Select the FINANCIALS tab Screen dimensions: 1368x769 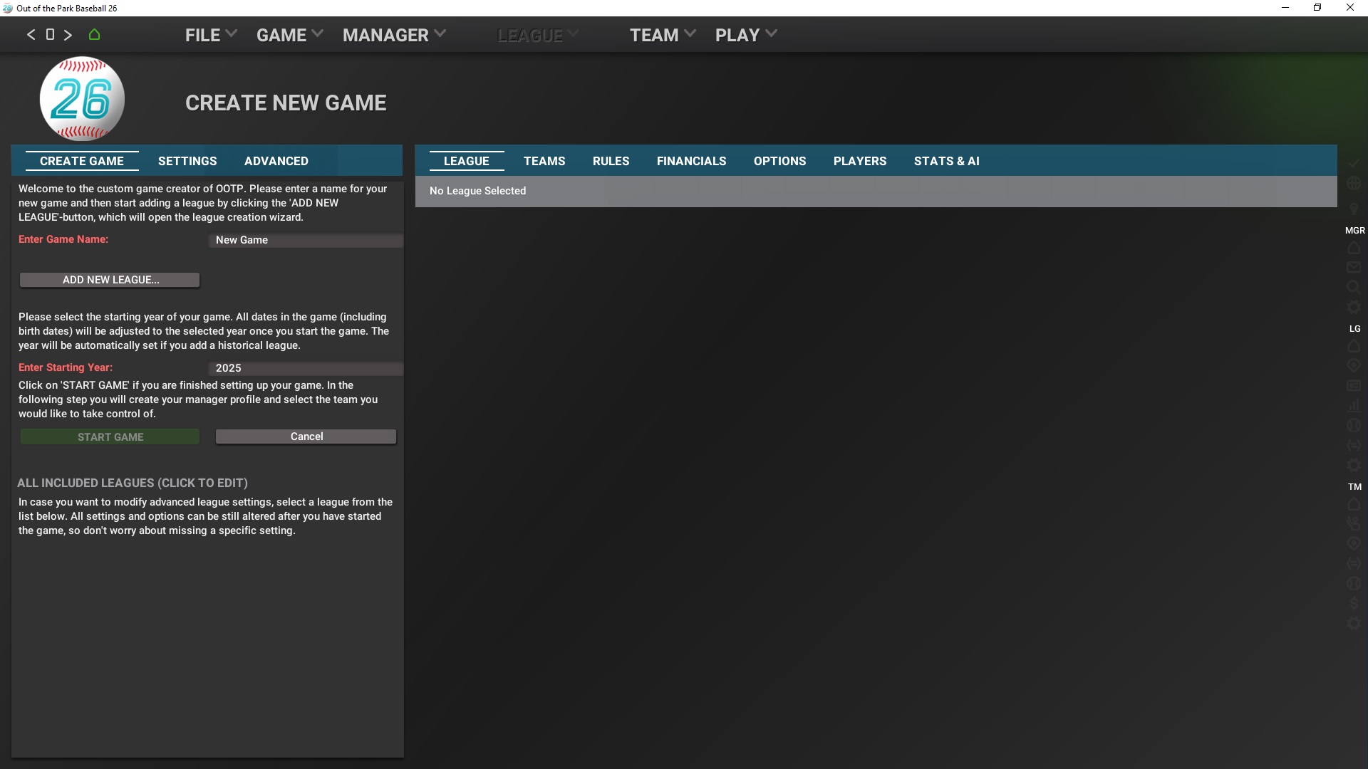(x=691, y=161)
